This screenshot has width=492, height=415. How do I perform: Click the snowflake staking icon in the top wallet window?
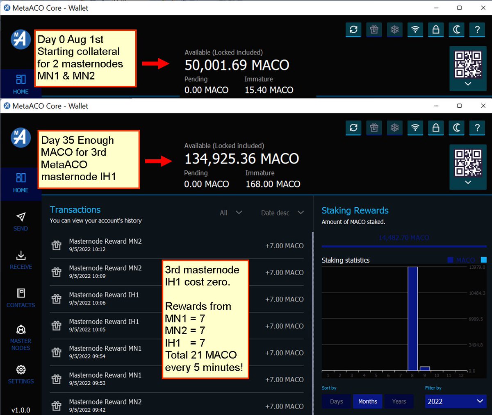pos(394,29)
